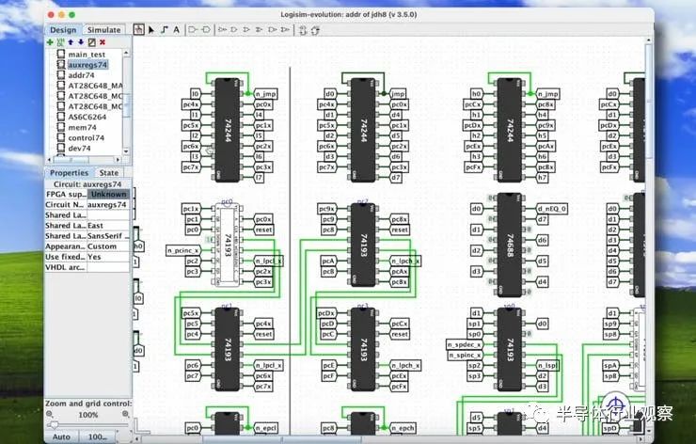Screen dimensions: 696x444
Task: Switch to the Simulate tab
Action: tap(103, 30)
